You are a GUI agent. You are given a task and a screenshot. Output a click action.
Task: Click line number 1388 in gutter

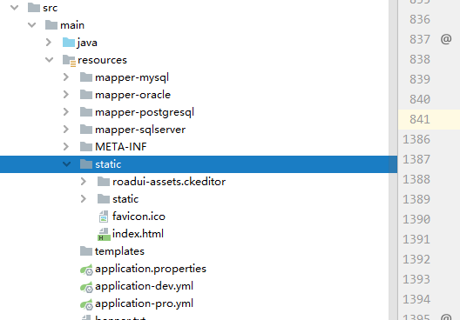coord(416,179)
